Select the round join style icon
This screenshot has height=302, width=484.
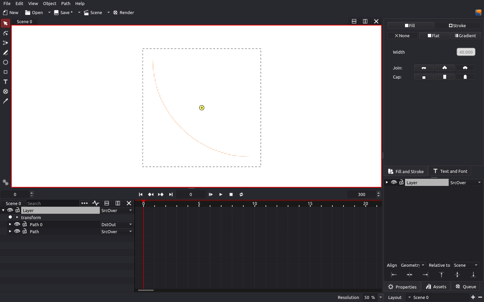(x=465, y=68)
